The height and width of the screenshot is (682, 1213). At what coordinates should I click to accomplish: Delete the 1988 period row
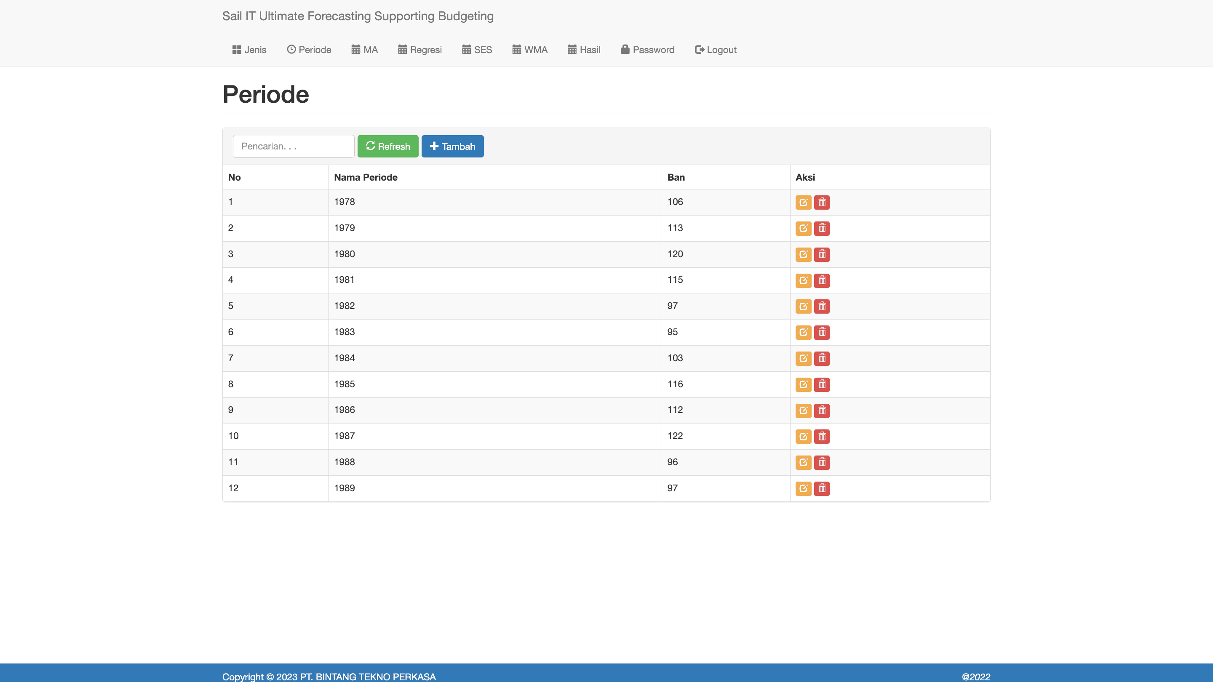point(822,462)
